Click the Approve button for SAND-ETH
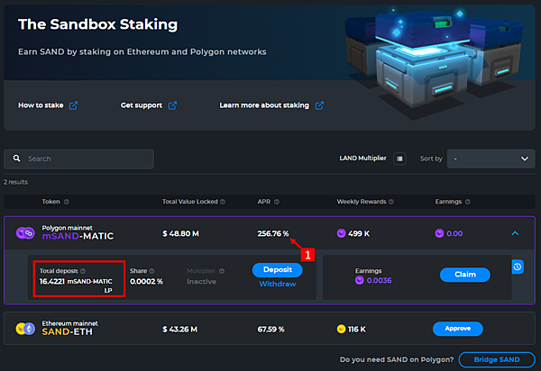The width and height of the screenshot is (541, 371). [x=458, y=329]
